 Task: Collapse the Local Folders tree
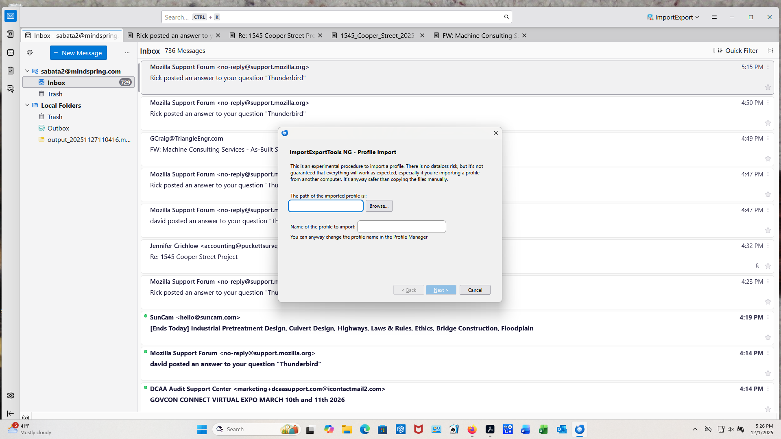point(27,105)
